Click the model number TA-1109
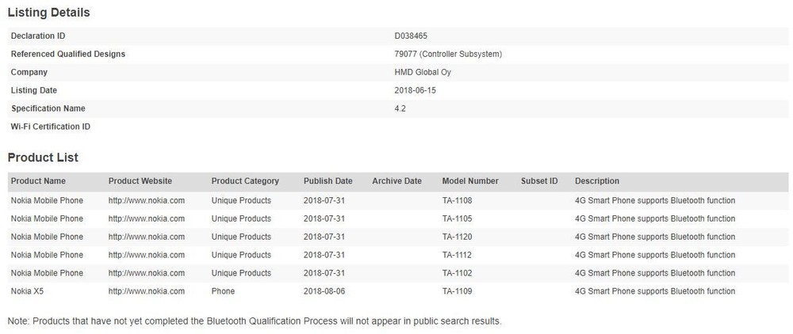The image size is (793, 334). tap(457, 291)
